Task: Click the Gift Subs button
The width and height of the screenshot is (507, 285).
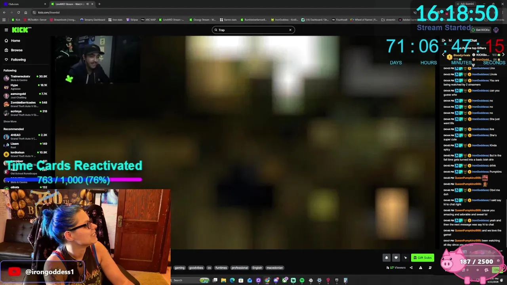Action: click(422, 258)
